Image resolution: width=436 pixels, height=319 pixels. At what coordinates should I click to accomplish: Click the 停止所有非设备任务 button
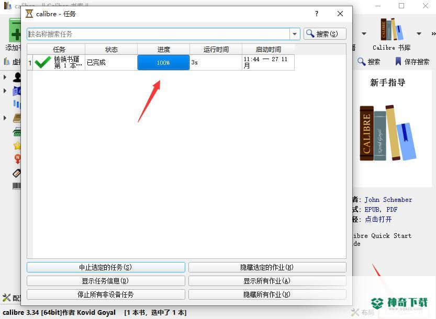coord(106,294)
